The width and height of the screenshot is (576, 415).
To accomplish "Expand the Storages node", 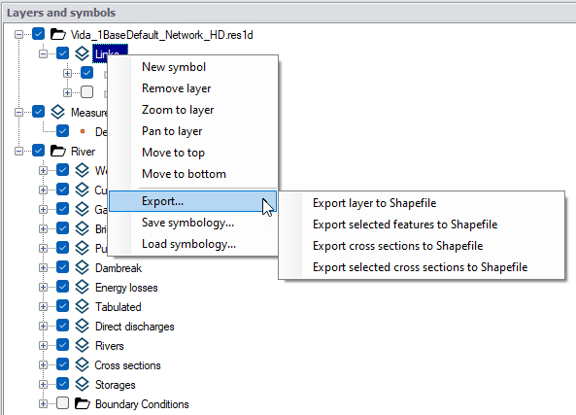I will click(x=43, y=385).
